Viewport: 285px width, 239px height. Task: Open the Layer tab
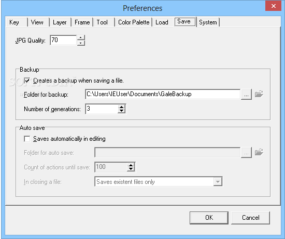(60, 22)
